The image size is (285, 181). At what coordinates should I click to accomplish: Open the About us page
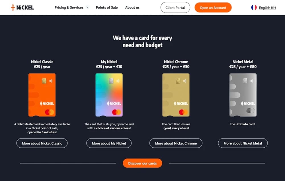132,7
